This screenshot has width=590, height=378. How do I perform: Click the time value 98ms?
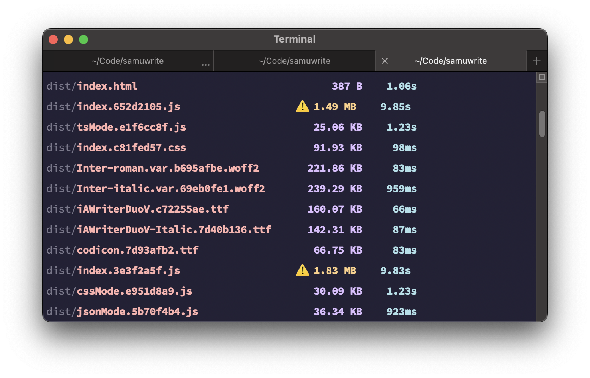pyautogui.click(x=405, y=148)
